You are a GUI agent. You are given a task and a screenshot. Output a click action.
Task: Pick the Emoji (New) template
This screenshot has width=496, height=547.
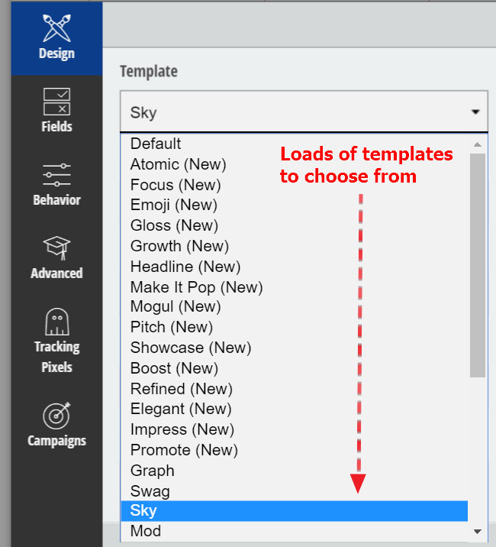tap(173, 205)
